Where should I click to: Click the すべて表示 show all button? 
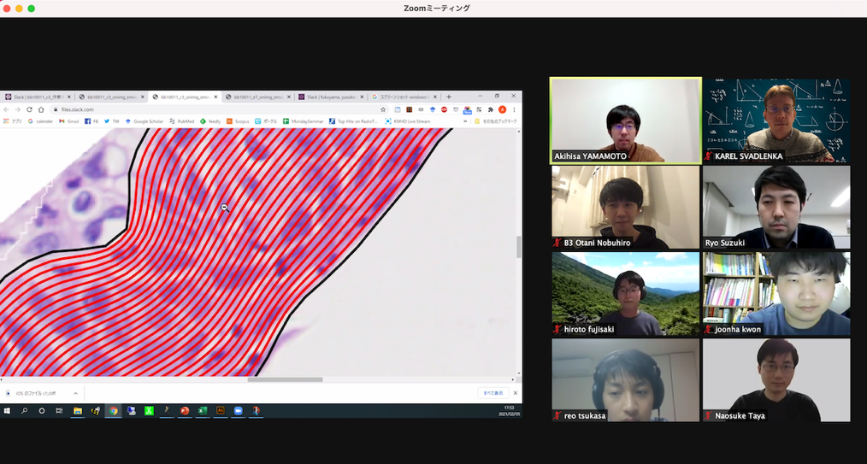tap(493, 393)
